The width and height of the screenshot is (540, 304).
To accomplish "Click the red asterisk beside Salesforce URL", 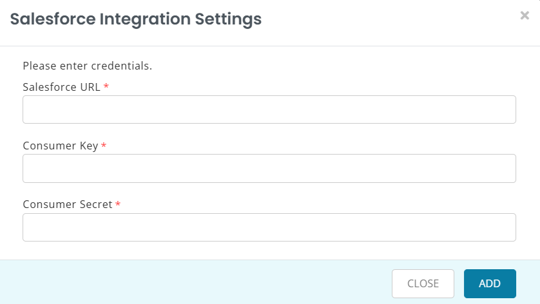I will (106, 87).
